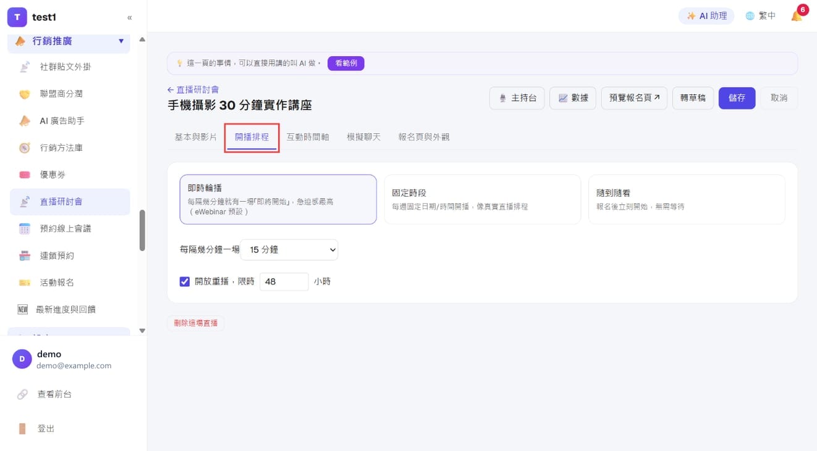Click the globe language icon

pyautogui.click(x=750, y=16)
